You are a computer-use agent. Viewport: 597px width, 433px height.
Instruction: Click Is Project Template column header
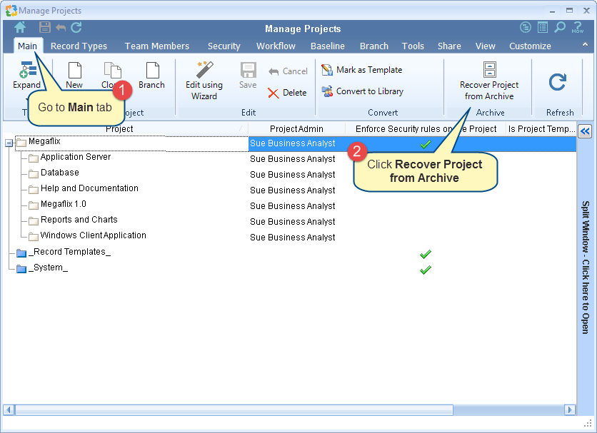[541, 129]
